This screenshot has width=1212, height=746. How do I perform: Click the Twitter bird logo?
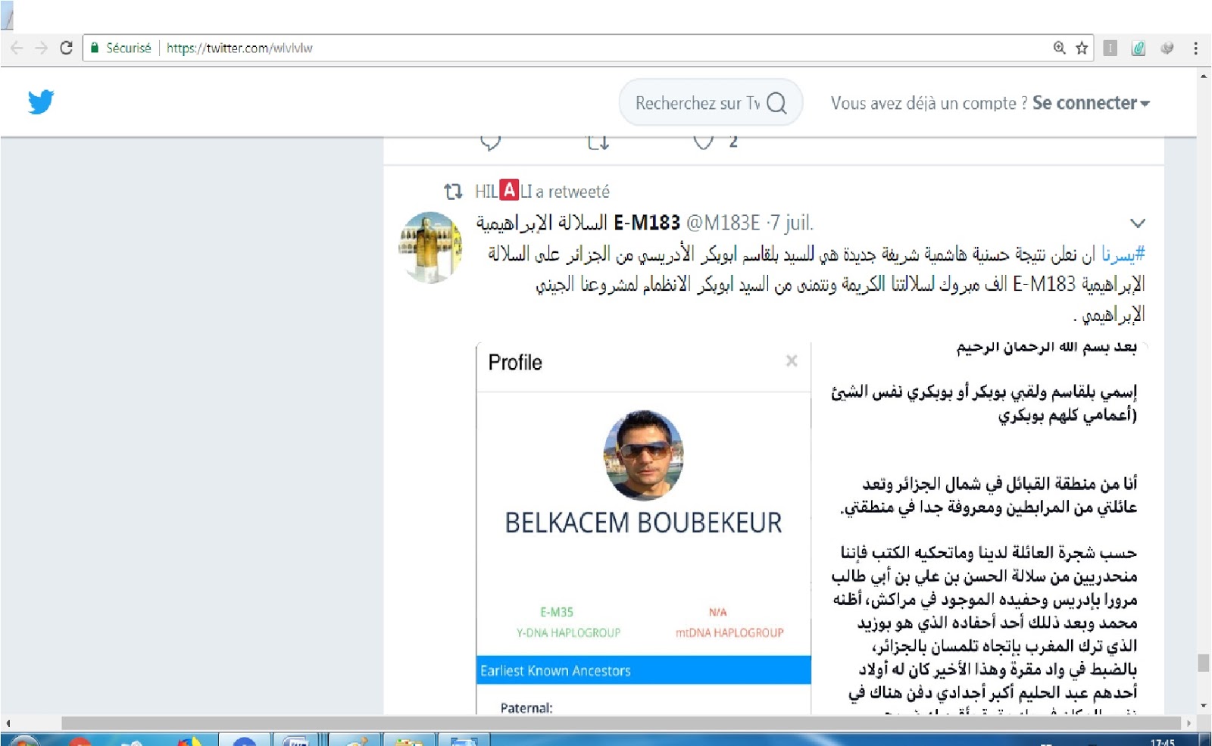click(x=41, y=102)
